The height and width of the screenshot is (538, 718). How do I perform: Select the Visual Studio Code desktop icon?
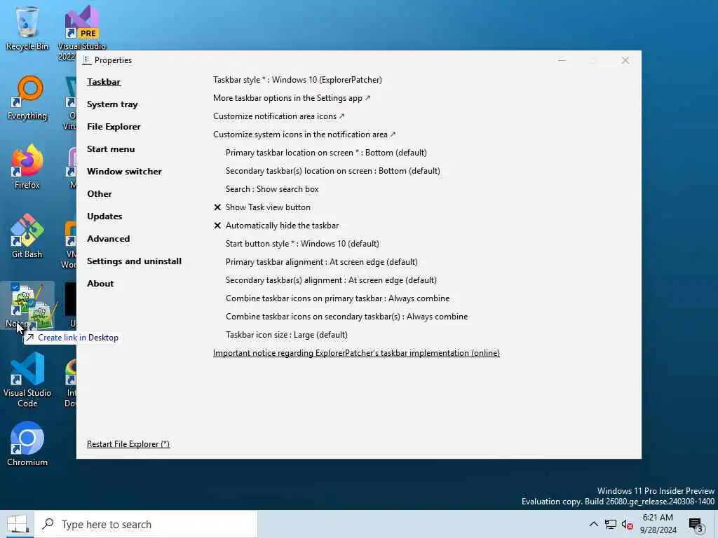tap(27, 380)
